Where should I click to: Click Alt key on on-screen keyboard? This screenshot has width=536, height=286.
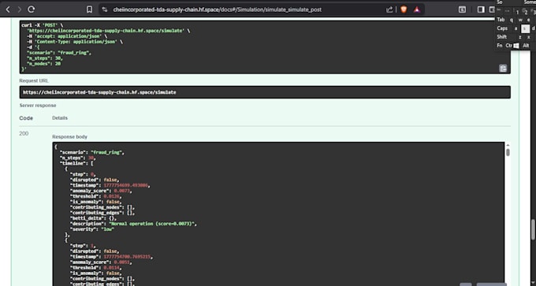[526, 46]
